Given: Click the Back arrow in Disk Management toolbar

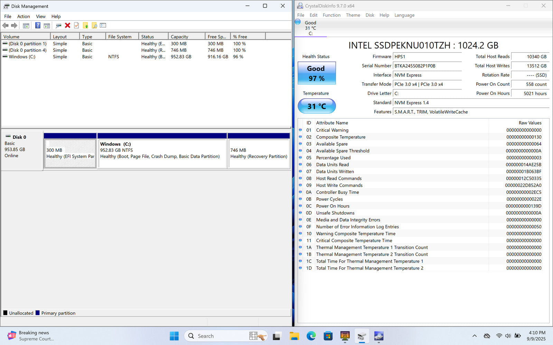Looking at the screenshot, I should click(6, 26).
